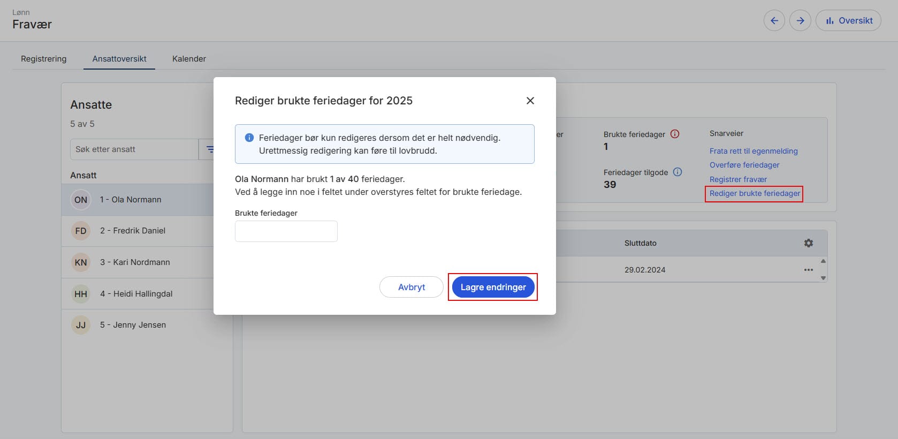Switch to the Kalender tab

189,59
